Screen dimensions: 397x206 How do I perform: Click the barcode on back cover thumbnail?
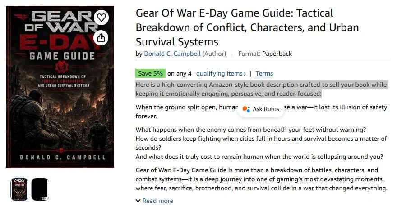click(44, 198)
